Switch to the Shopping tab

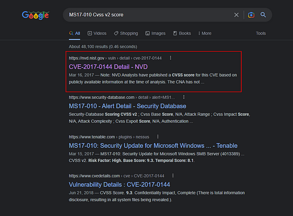126,33
